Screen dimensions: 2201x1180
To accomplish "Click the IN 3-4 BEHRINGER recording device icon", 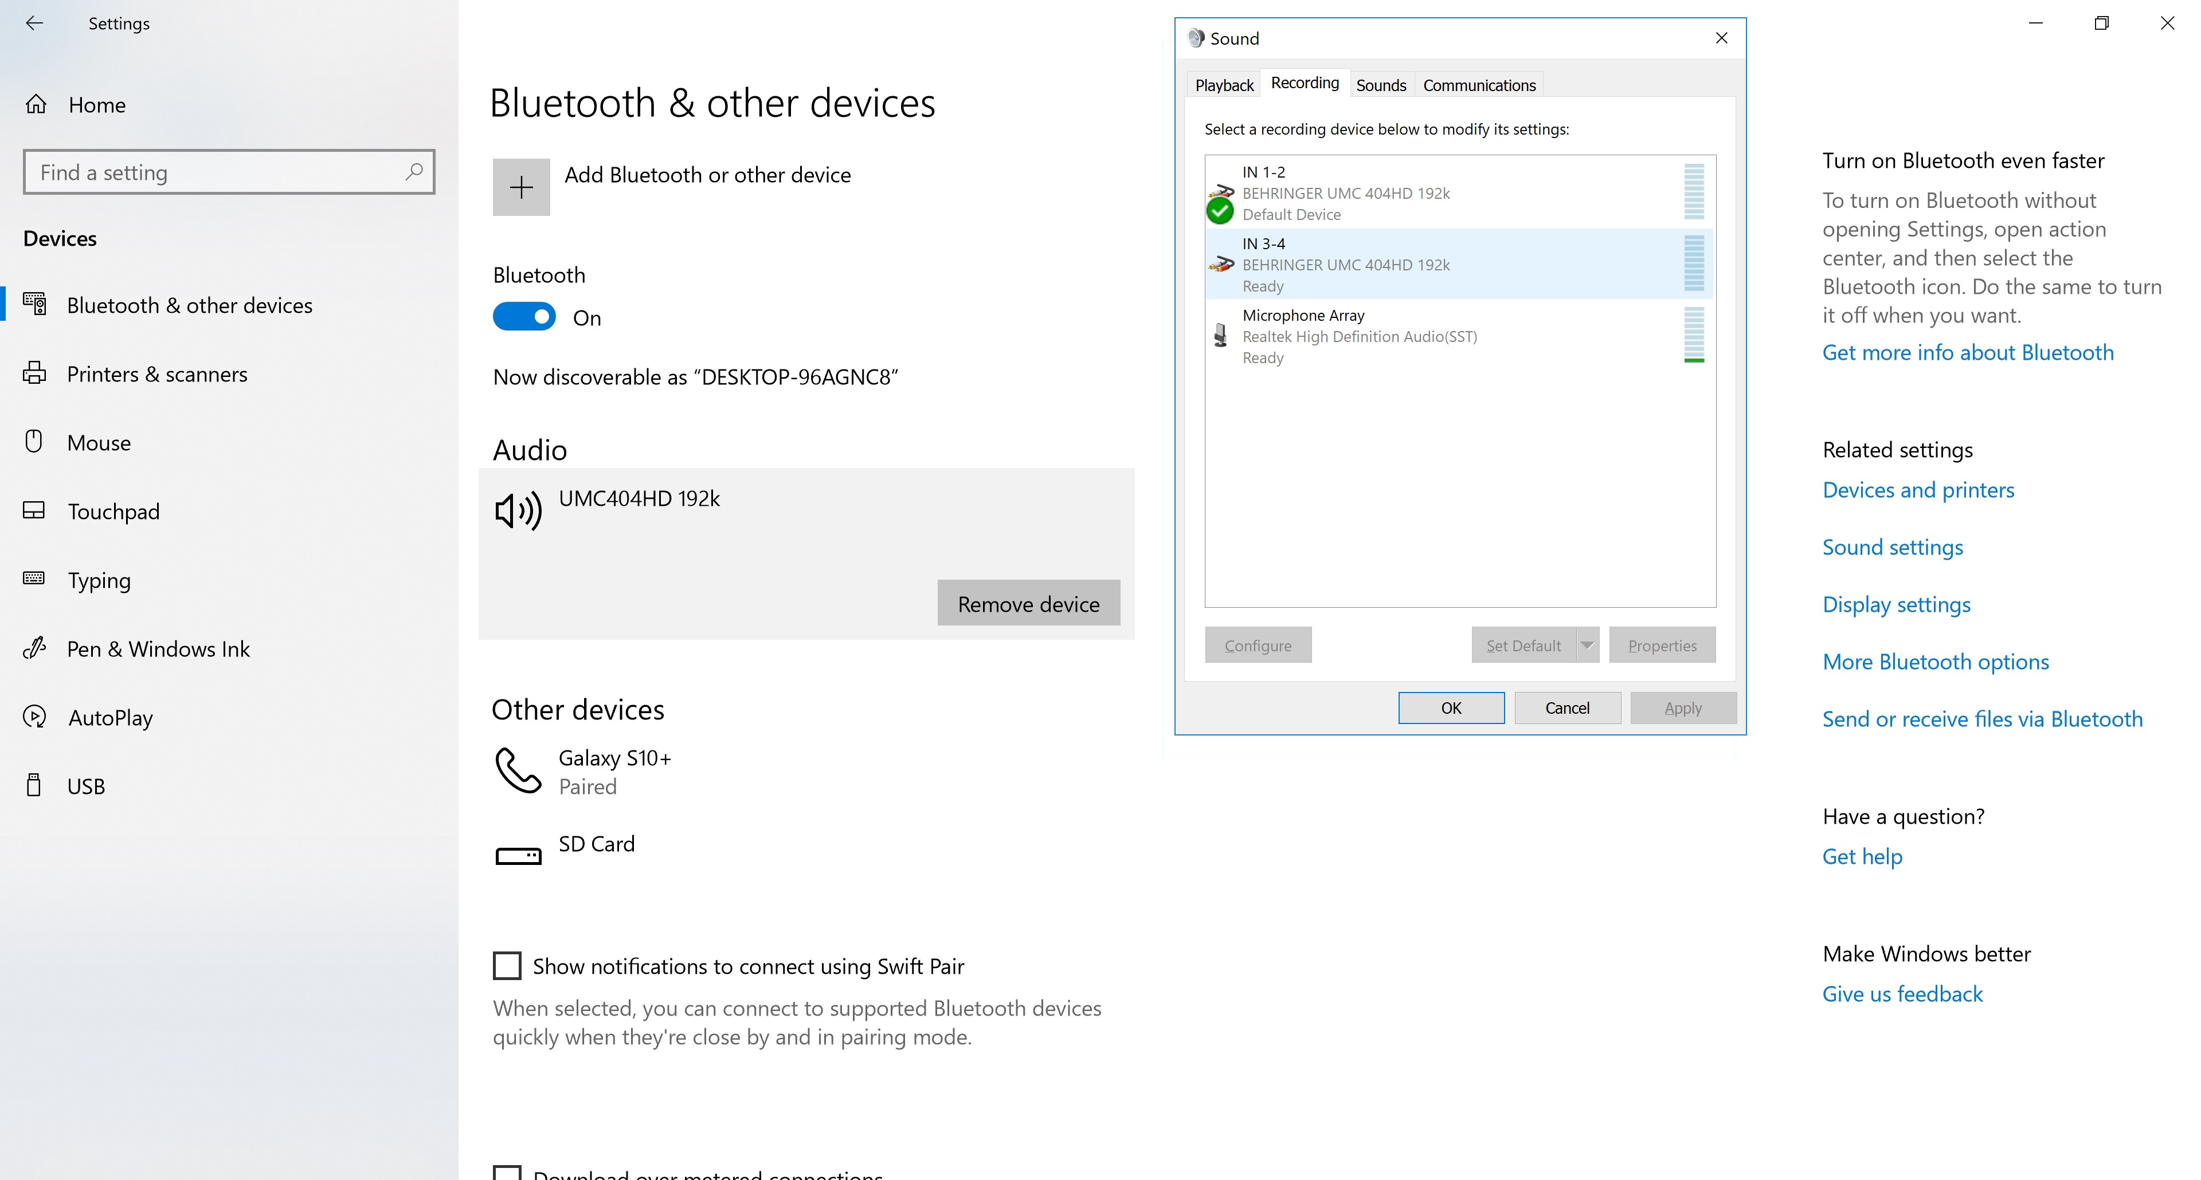I will point(1220,263).
